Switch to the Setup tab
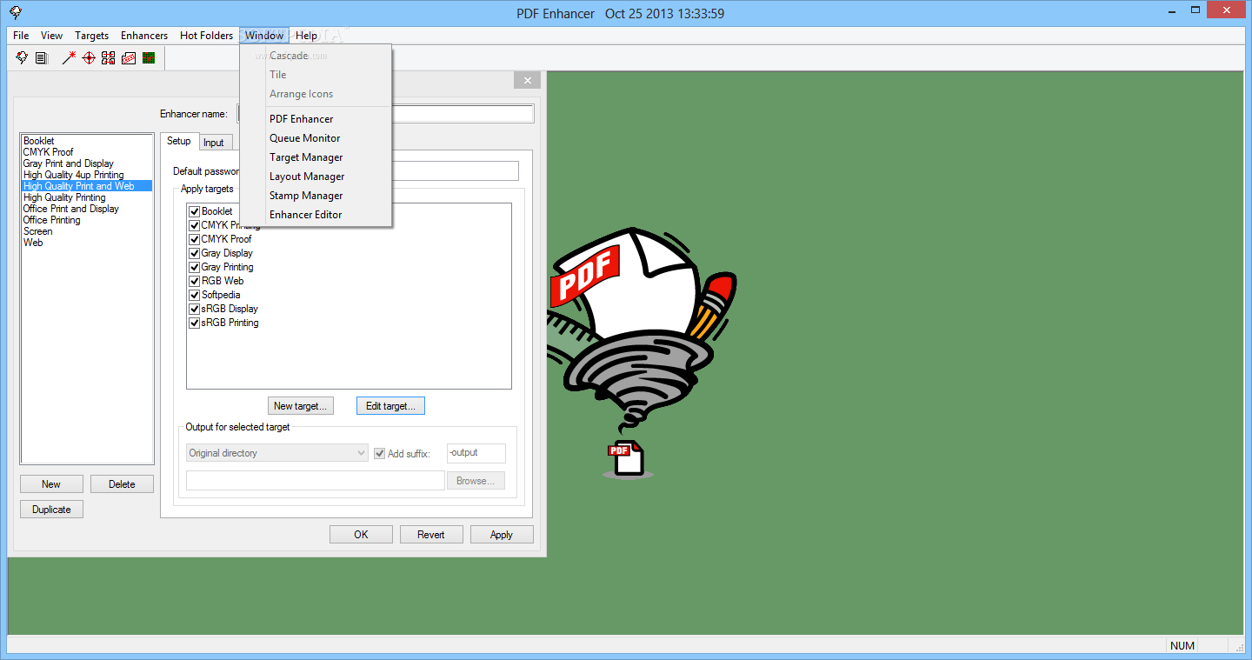This screenshot has width=1252, height=660. [x=179, y=141]
